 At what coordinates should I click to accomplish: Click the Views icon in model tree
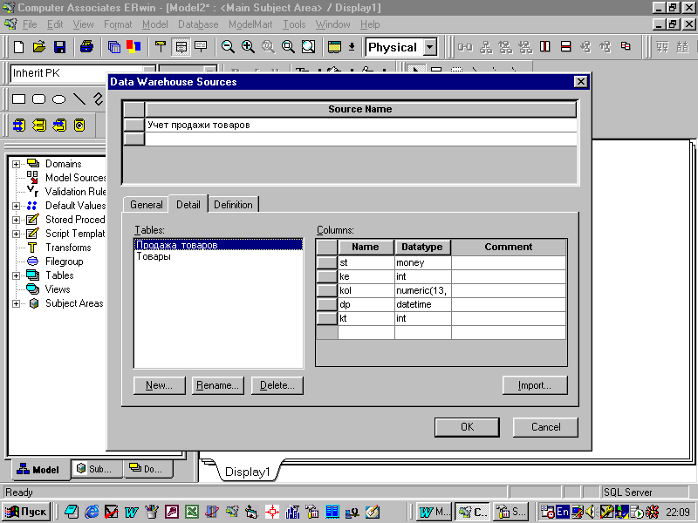(33, 289)
